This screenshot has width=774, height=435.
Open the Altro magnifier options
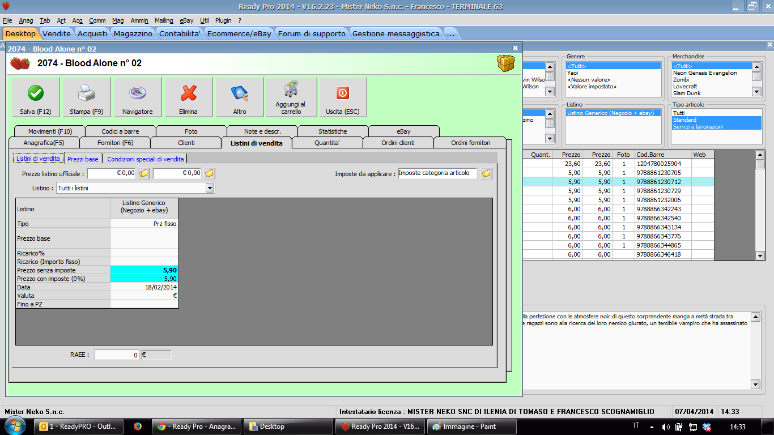240,97
